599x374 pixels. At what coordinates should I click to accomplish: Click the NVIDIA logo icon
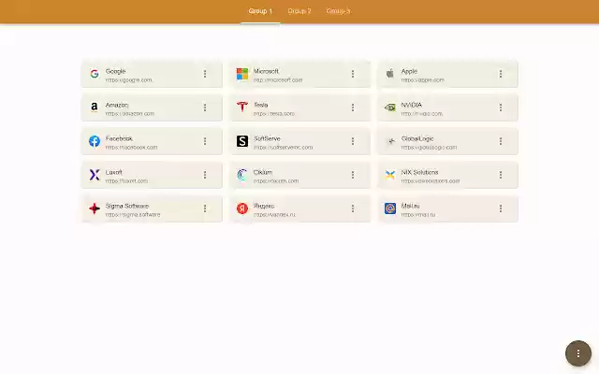click(x=390, y=108)
